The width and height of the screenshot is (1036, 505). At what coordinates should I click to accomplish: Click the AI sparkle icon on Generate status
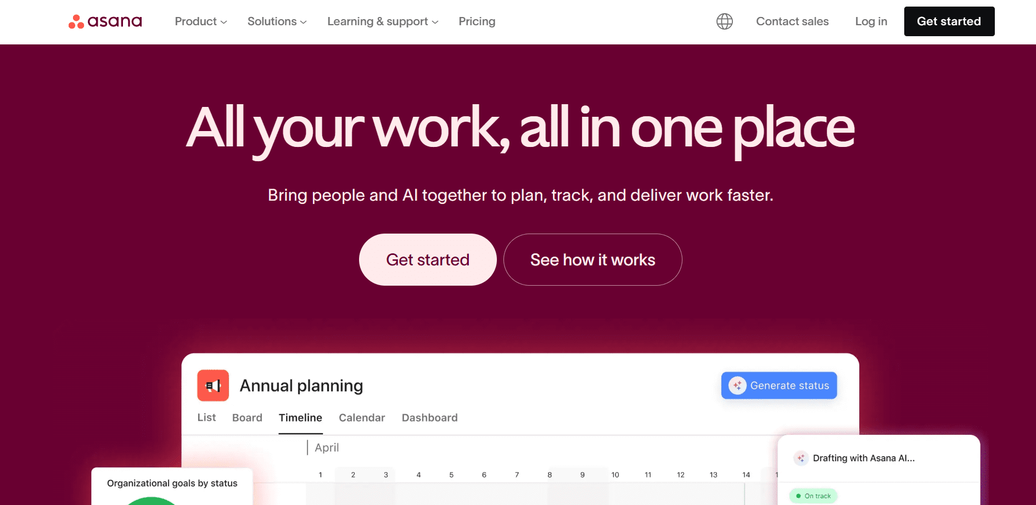point(738,385)
